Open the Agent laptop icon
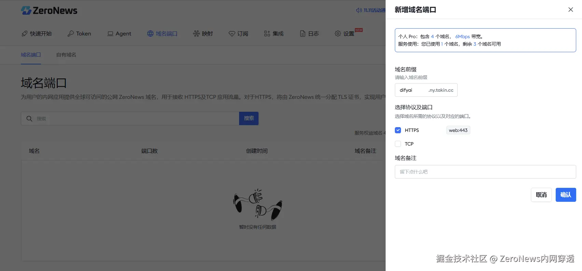Viewport: 582px width, 271px height. [110, 33]
